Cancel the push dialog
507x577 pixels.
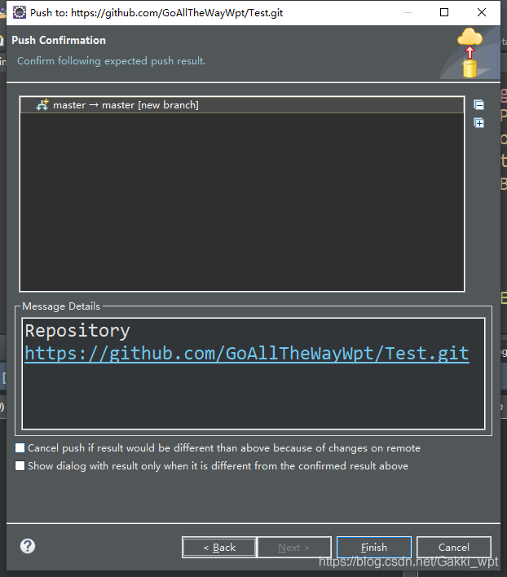click(x=454, y=547)
